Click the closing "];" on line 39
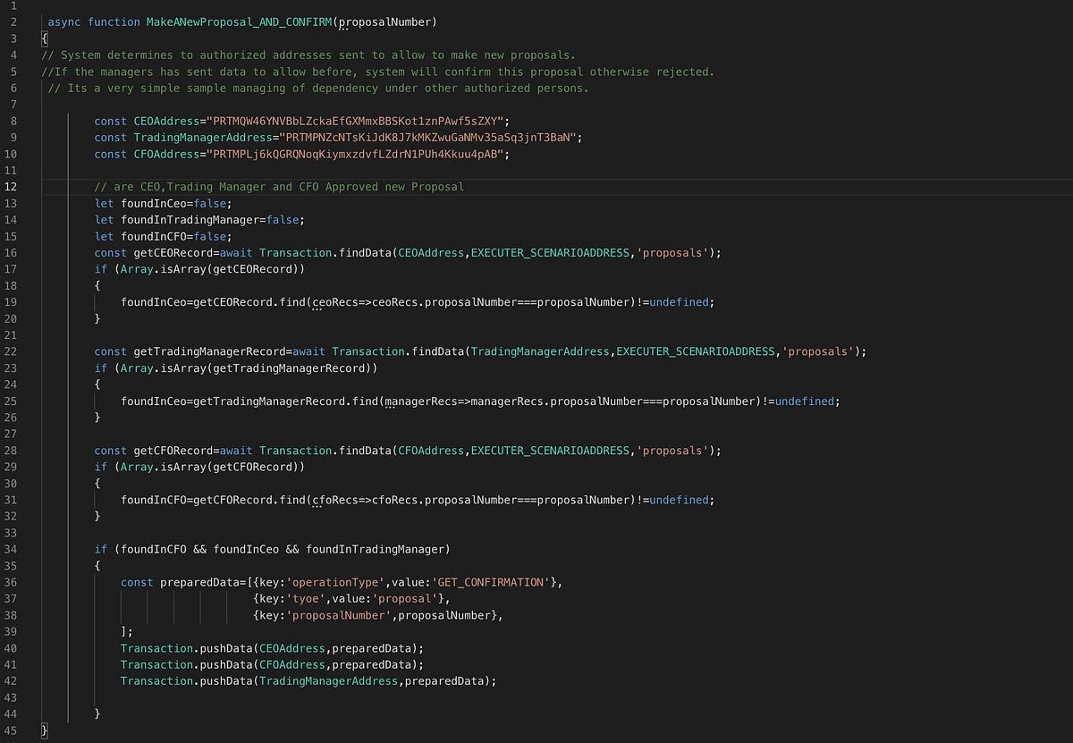The height and width of the screenshot is (743, 1073). [x=127, y=631]
